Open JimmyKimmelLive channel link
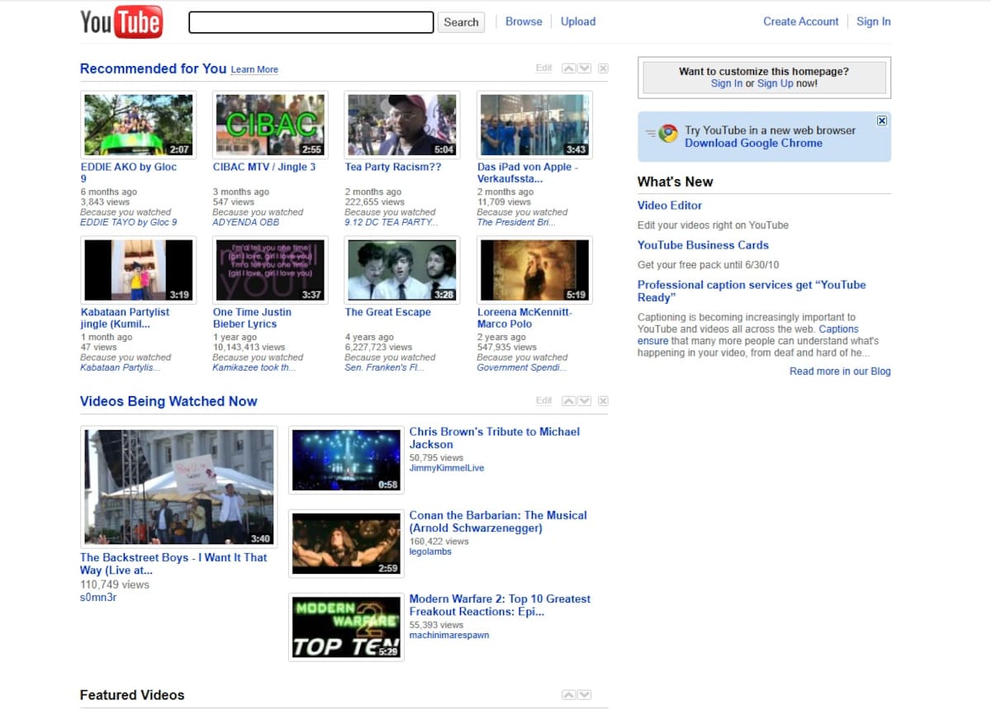991x710 pixels. pyautogui.click(x=447, y=468)
